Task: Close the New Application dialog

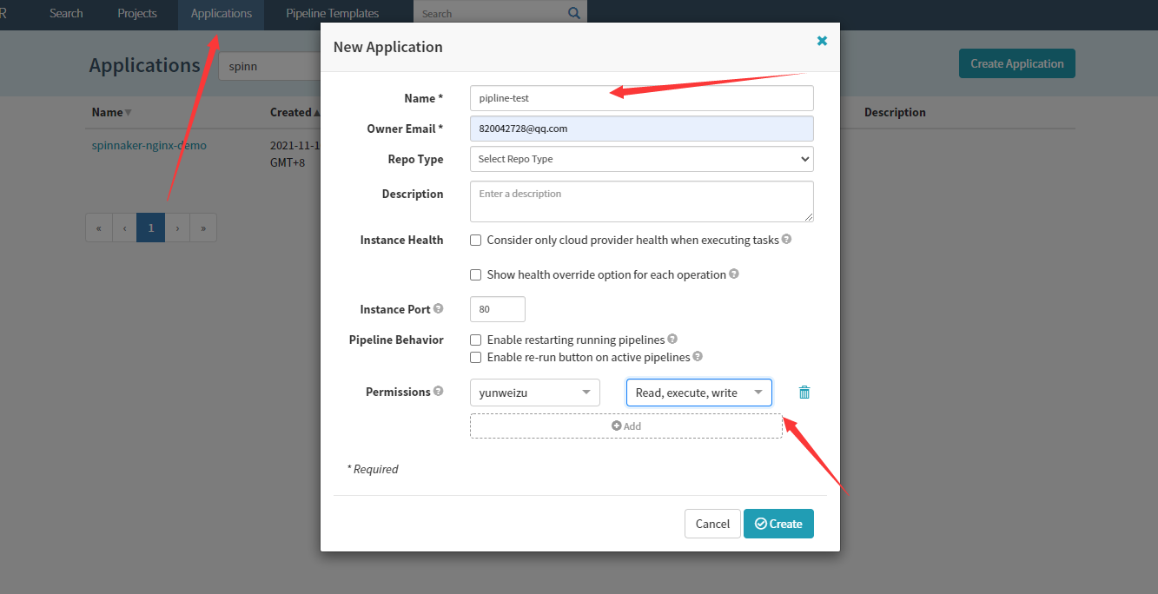Action: [822, 41]
